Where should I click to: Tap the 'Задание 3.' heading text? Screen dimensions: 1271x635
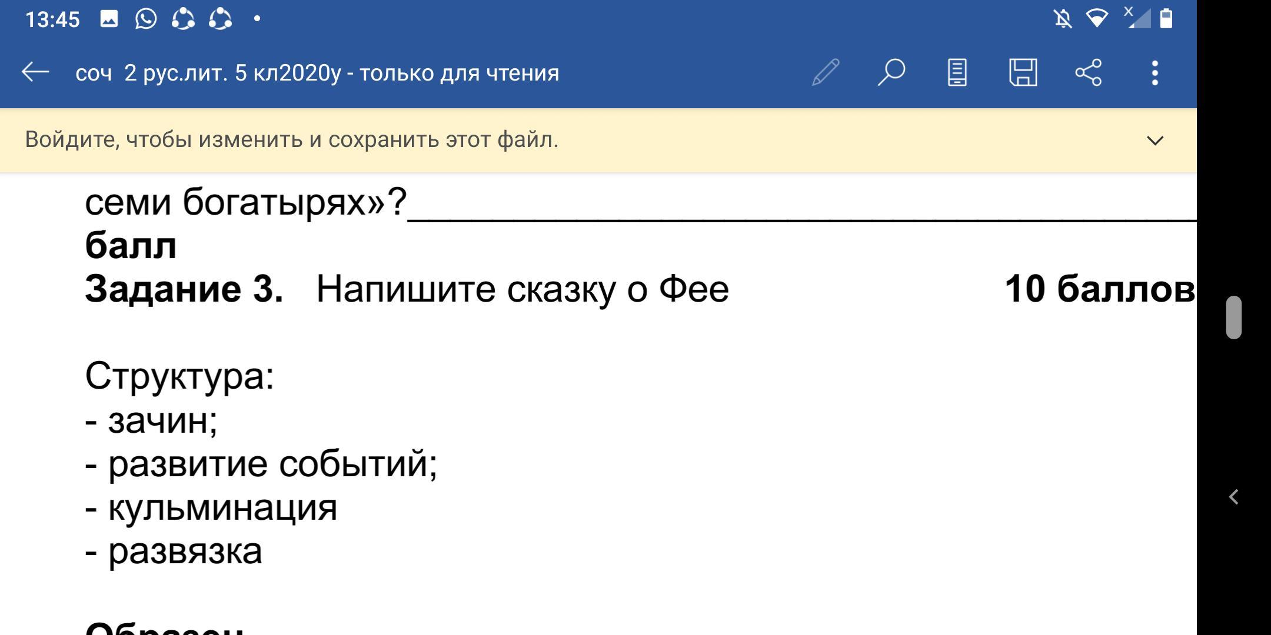[184, 289]
